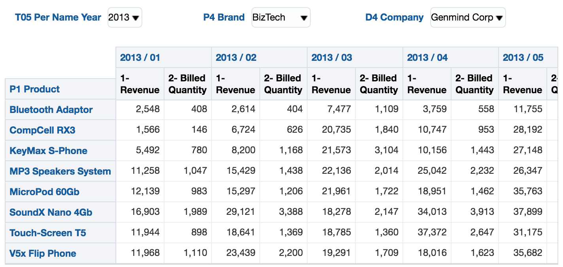563x267 pixels.
Task: Open the D4 Company dropdown showing Genmind Corp
Action: coord(467,17)
